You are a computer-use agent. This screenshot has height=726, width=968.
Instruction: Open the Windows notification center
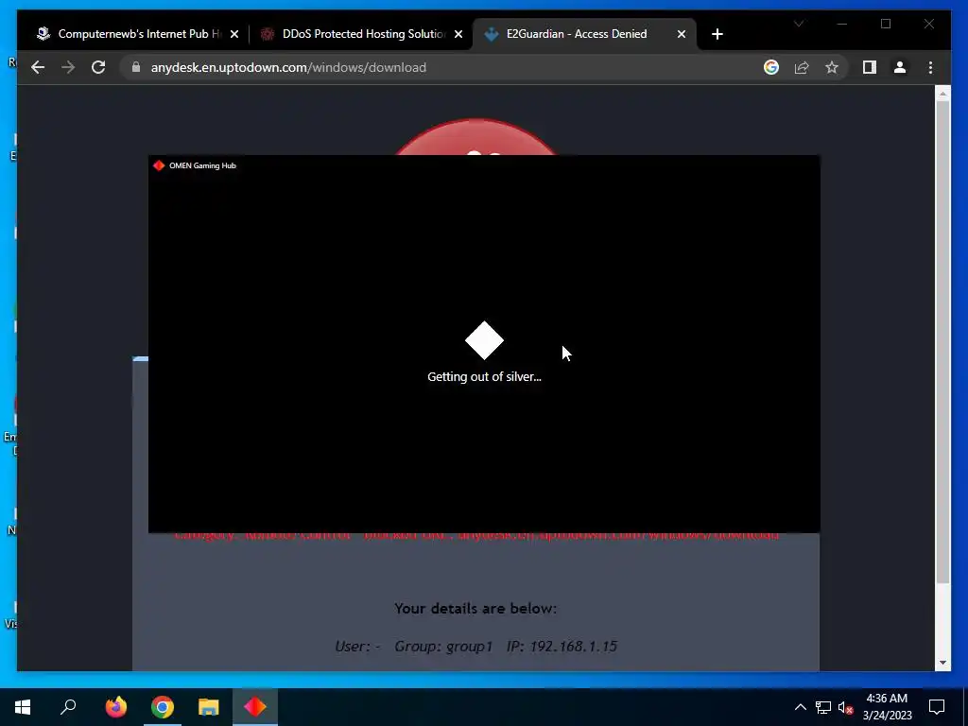(x=937, y=707)
